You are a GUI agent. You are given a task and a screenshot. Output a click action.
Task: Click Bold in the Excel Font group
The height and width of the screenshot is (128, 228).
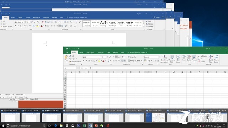pos(84,60)
